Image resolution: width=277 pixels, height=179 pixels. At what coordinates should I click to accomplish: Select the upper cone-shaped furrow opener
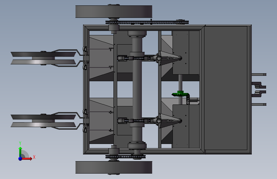click(170, 58)
